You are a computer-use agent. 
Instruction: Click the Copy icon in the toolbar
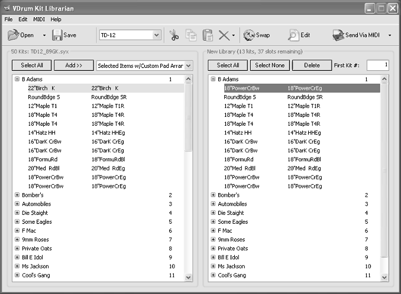coord(191,35)
